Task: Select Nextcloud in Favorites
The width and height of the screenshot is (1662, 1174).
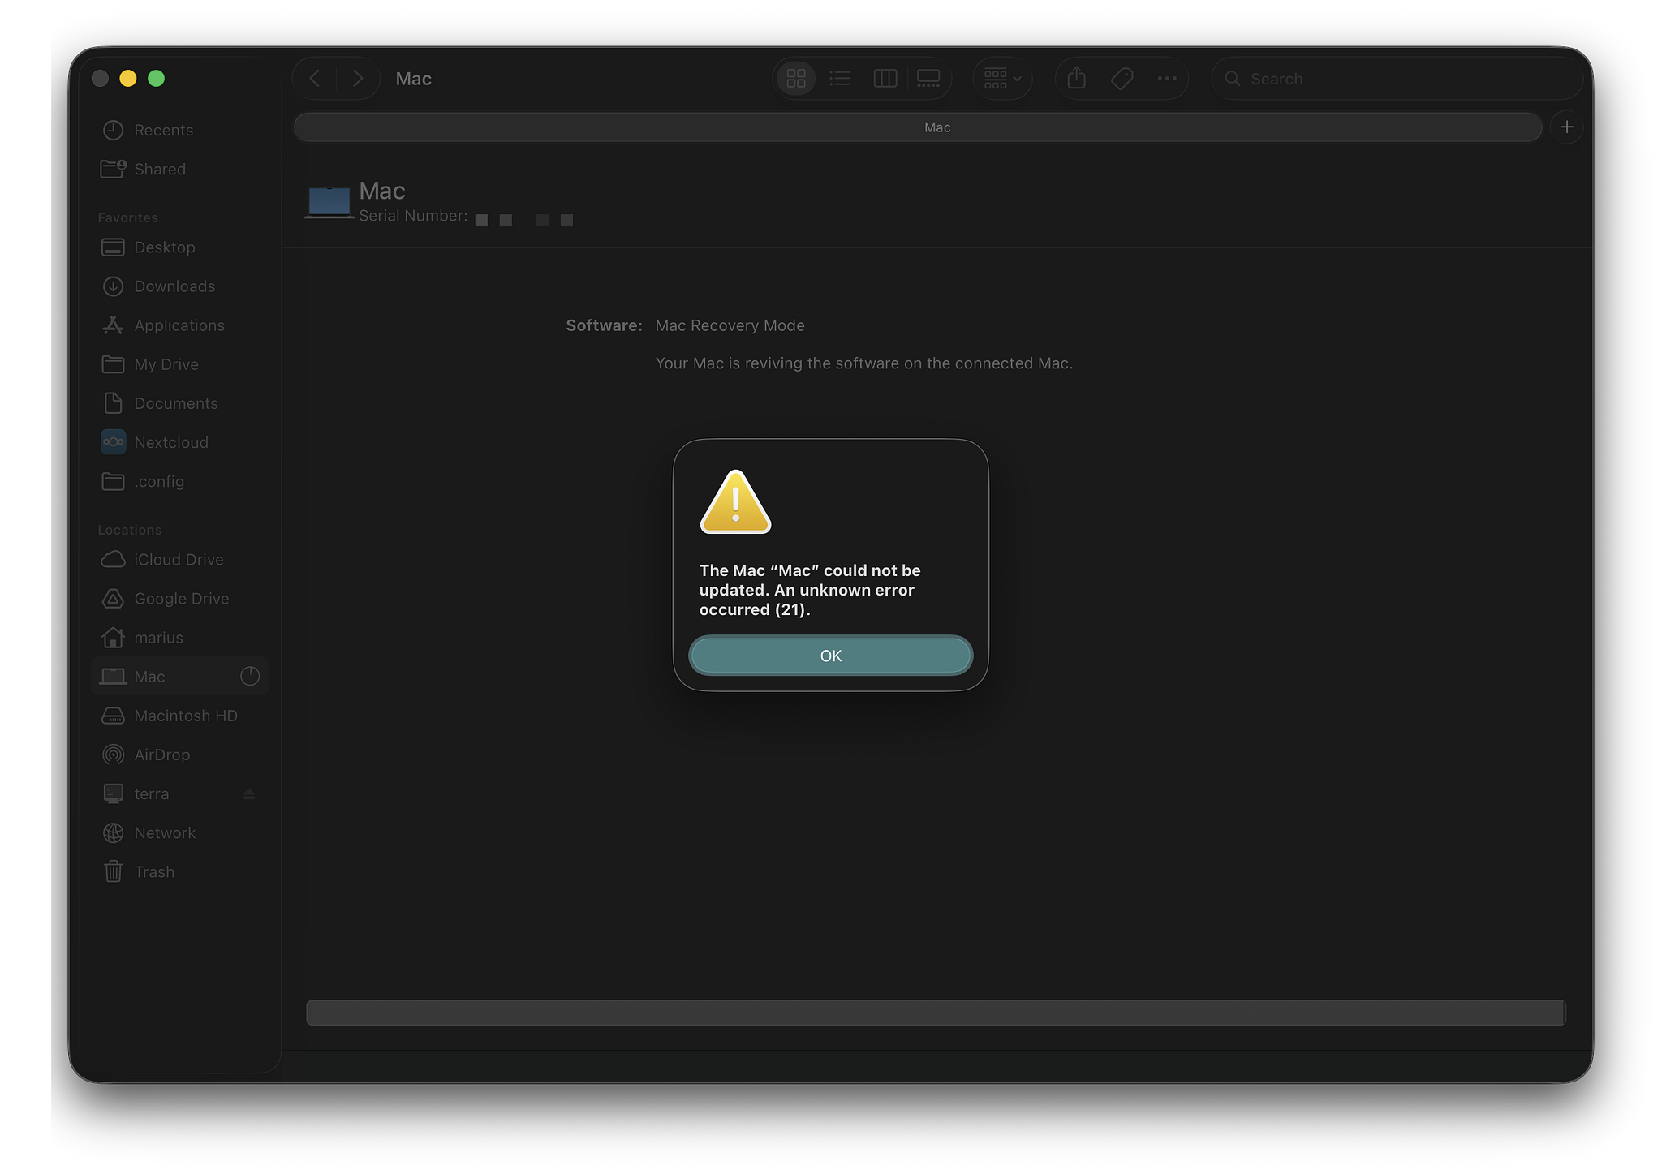Action: [x=171, y=442]
